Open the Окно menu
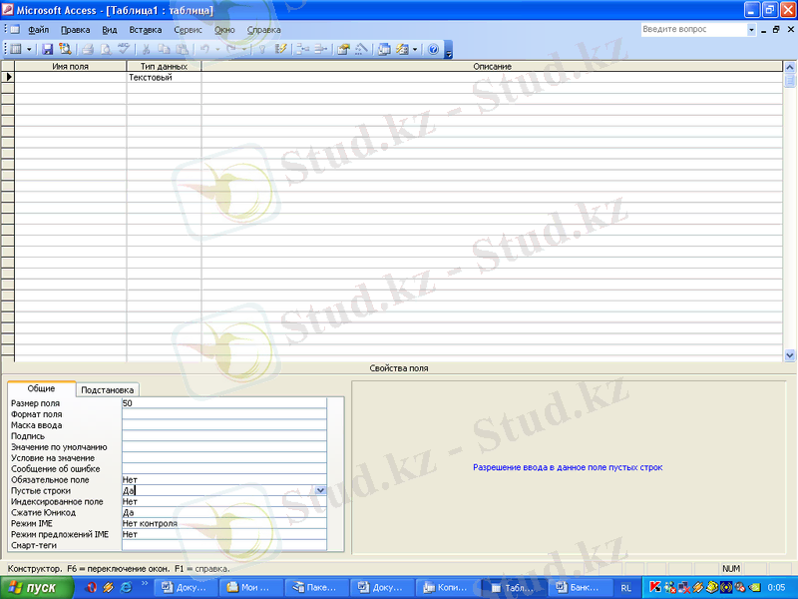The height and width of the screenshot is (599, 798). (224, 30)
